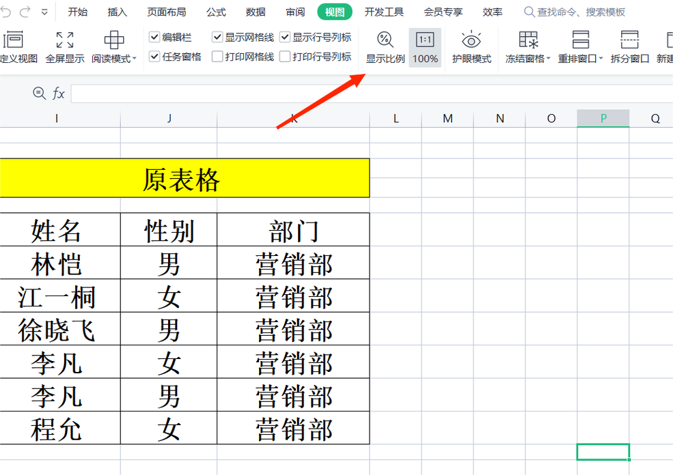The width and height of the screenshot is (673, 475).
Task: Click 男 in 林恺 row
Action: click(x=169, y=263)
